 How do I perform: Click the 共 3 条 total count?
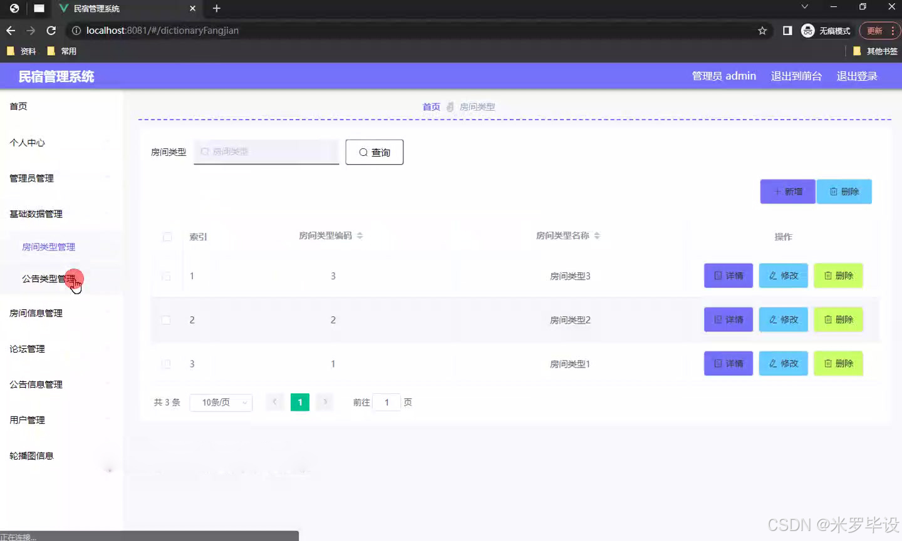click(x=167, y=402)
